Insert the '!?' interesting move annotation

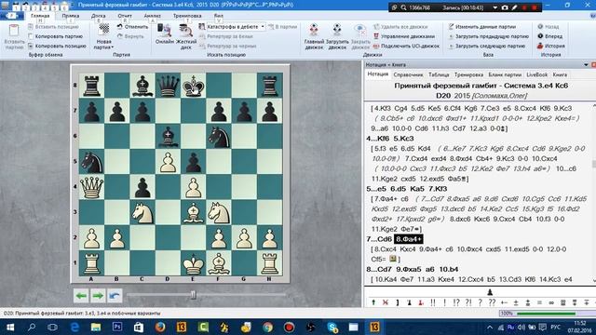pyautogui.click(x=456, y=302)
